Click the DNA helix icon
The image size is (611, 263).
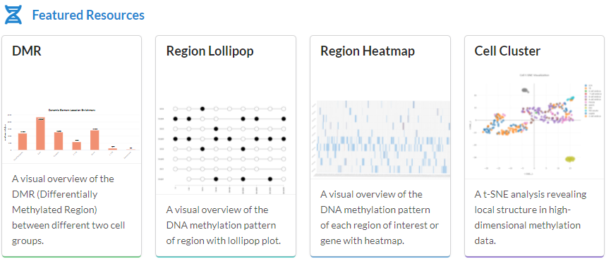click(13, 15)
